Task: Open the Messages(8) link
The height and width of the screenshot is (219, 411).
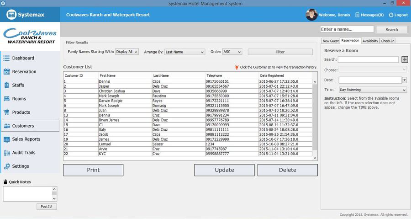Action: point(369,15)
